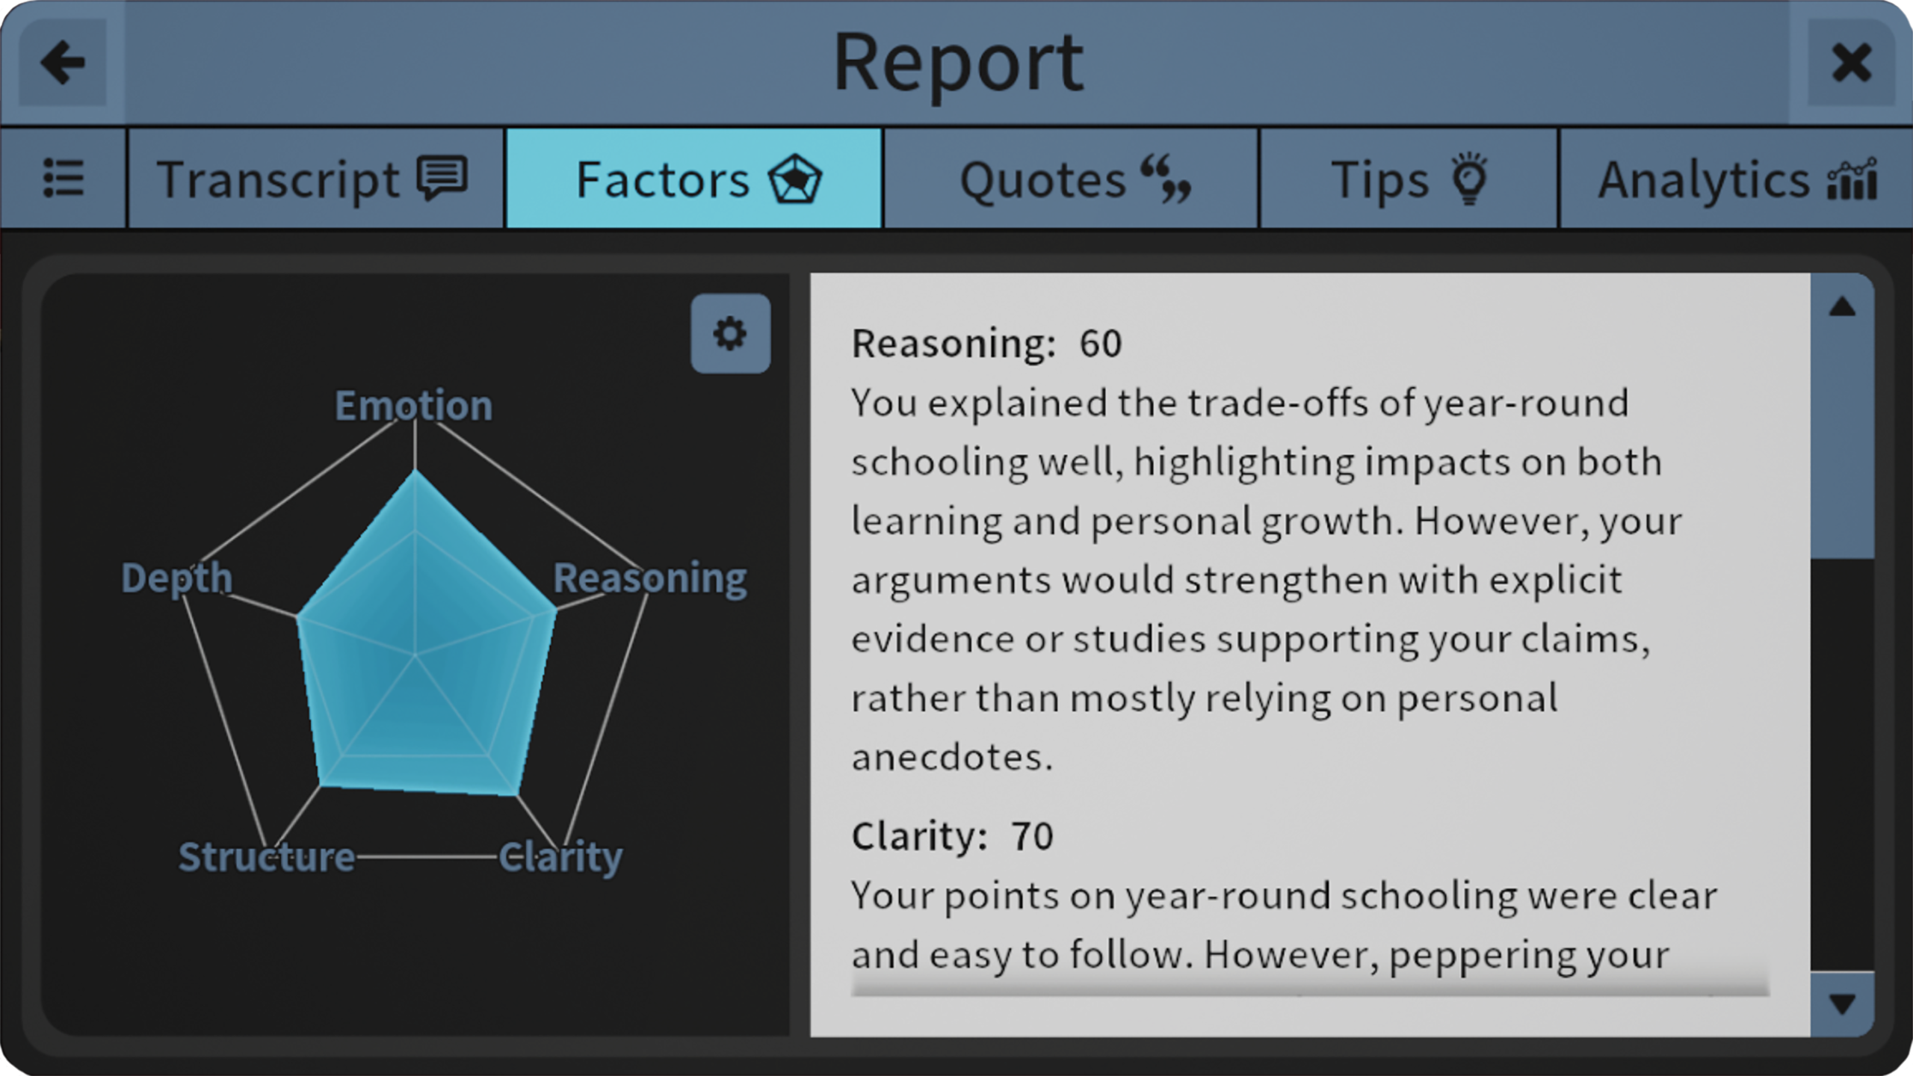Select the Factors tab

694,179
